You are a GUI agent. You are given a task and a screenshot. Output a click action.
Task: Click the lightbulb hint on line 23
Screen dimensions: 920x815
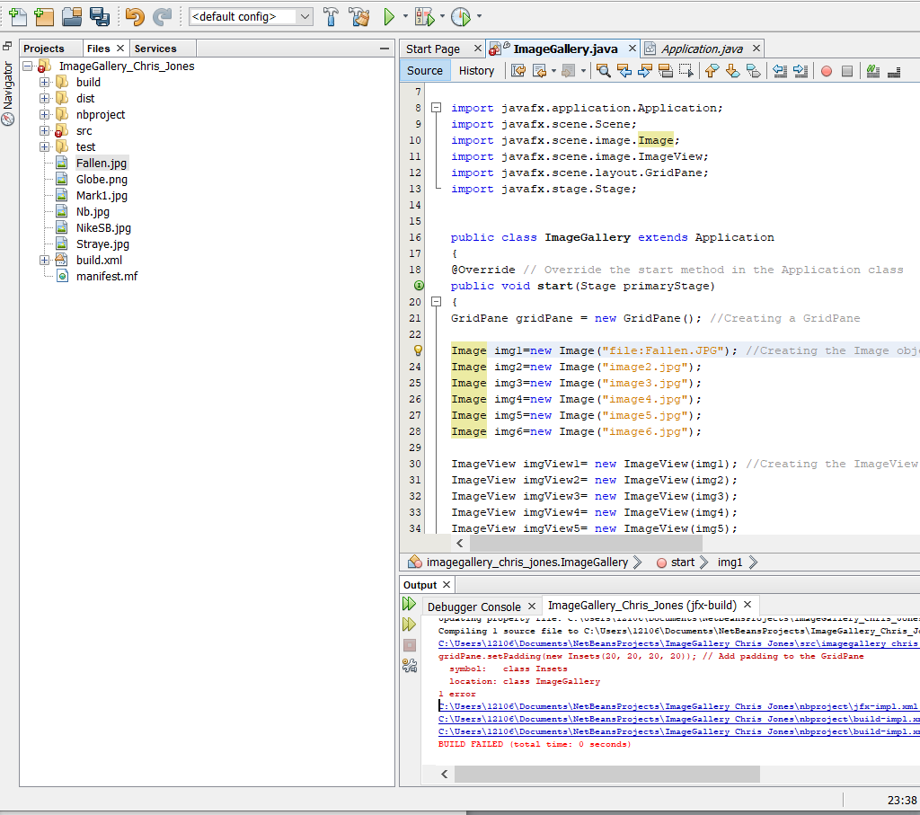tap(418, 350)
